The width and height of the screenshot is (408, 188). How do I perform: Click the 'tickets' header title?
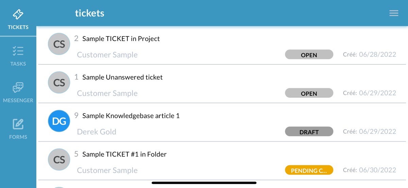(89, 13)
